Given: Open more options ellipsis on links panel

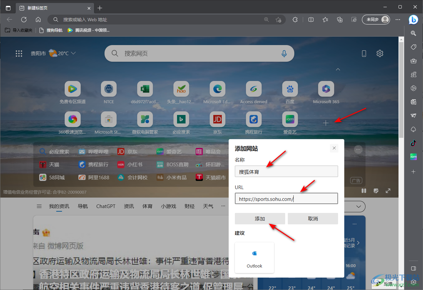Looking at the screenshot, I should point(358,150).
